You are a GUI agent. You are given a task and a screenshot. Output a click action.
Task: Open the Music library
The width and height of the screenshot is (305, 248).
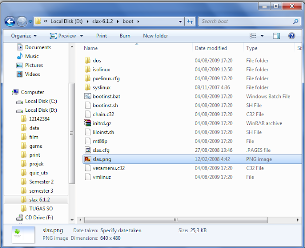28,56
